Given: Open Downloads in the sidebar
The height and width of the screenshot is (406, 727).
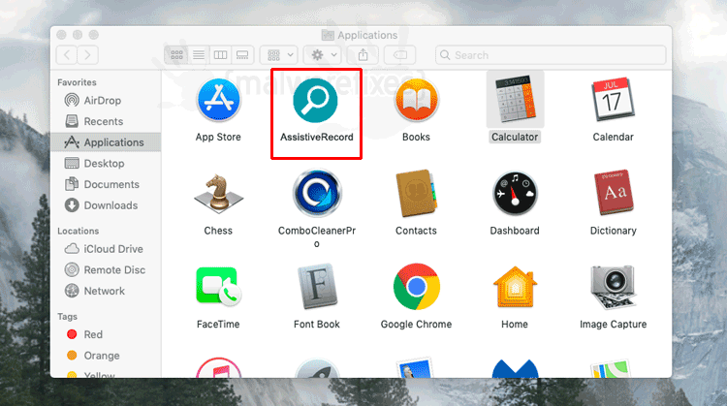Looking at the screenshot, I should click(106, 205).
